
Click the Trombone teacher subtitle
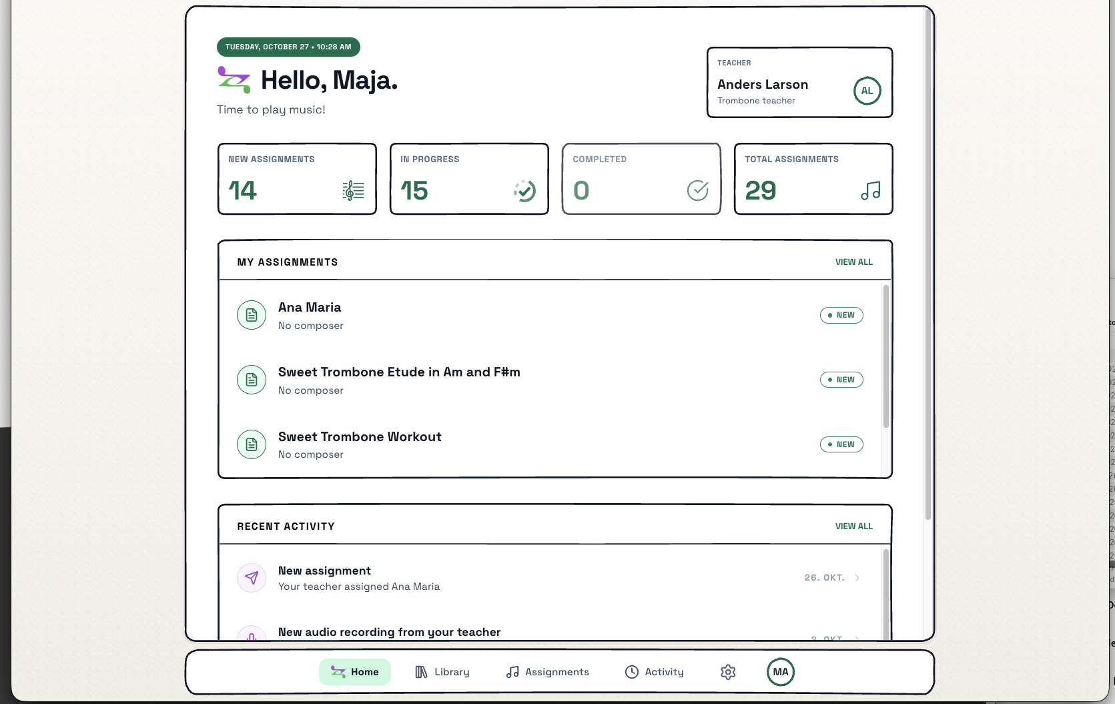coord(756,101)
